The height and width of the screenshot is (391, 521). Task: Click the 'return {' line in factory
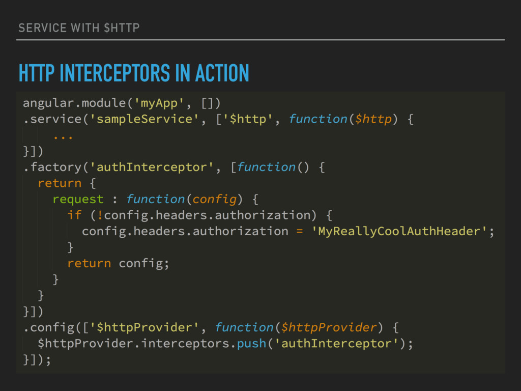click(x=67, y=183)
